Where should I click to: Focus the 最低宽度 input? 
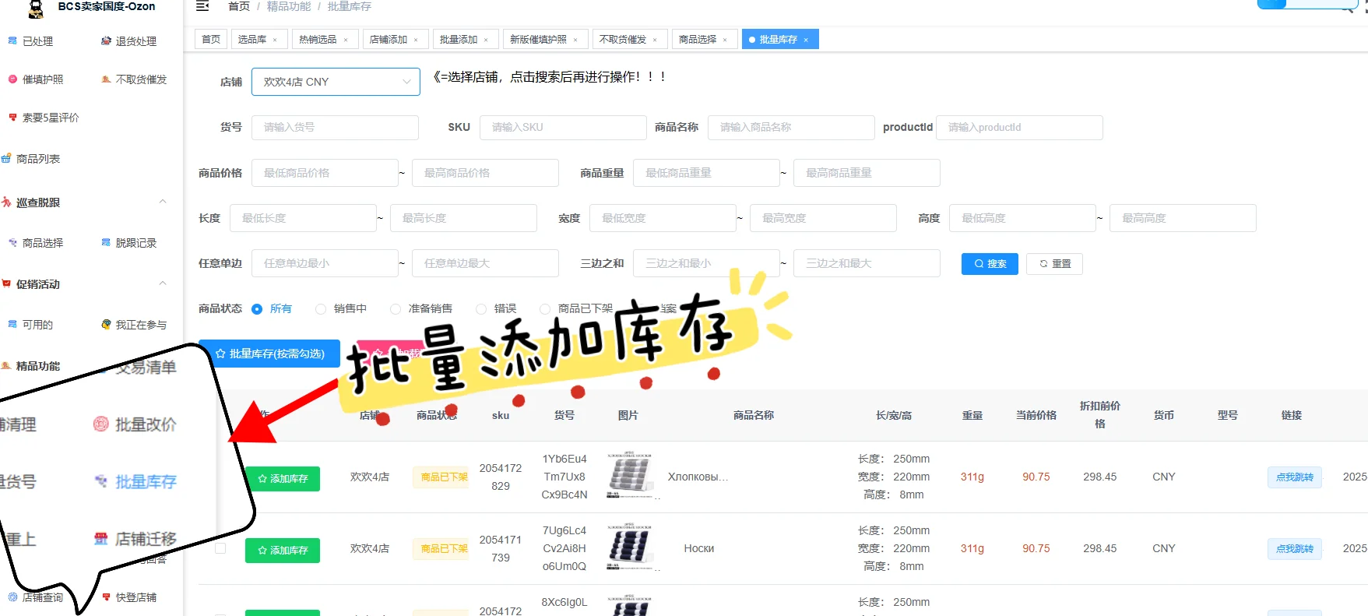click(x=663, y=218)
